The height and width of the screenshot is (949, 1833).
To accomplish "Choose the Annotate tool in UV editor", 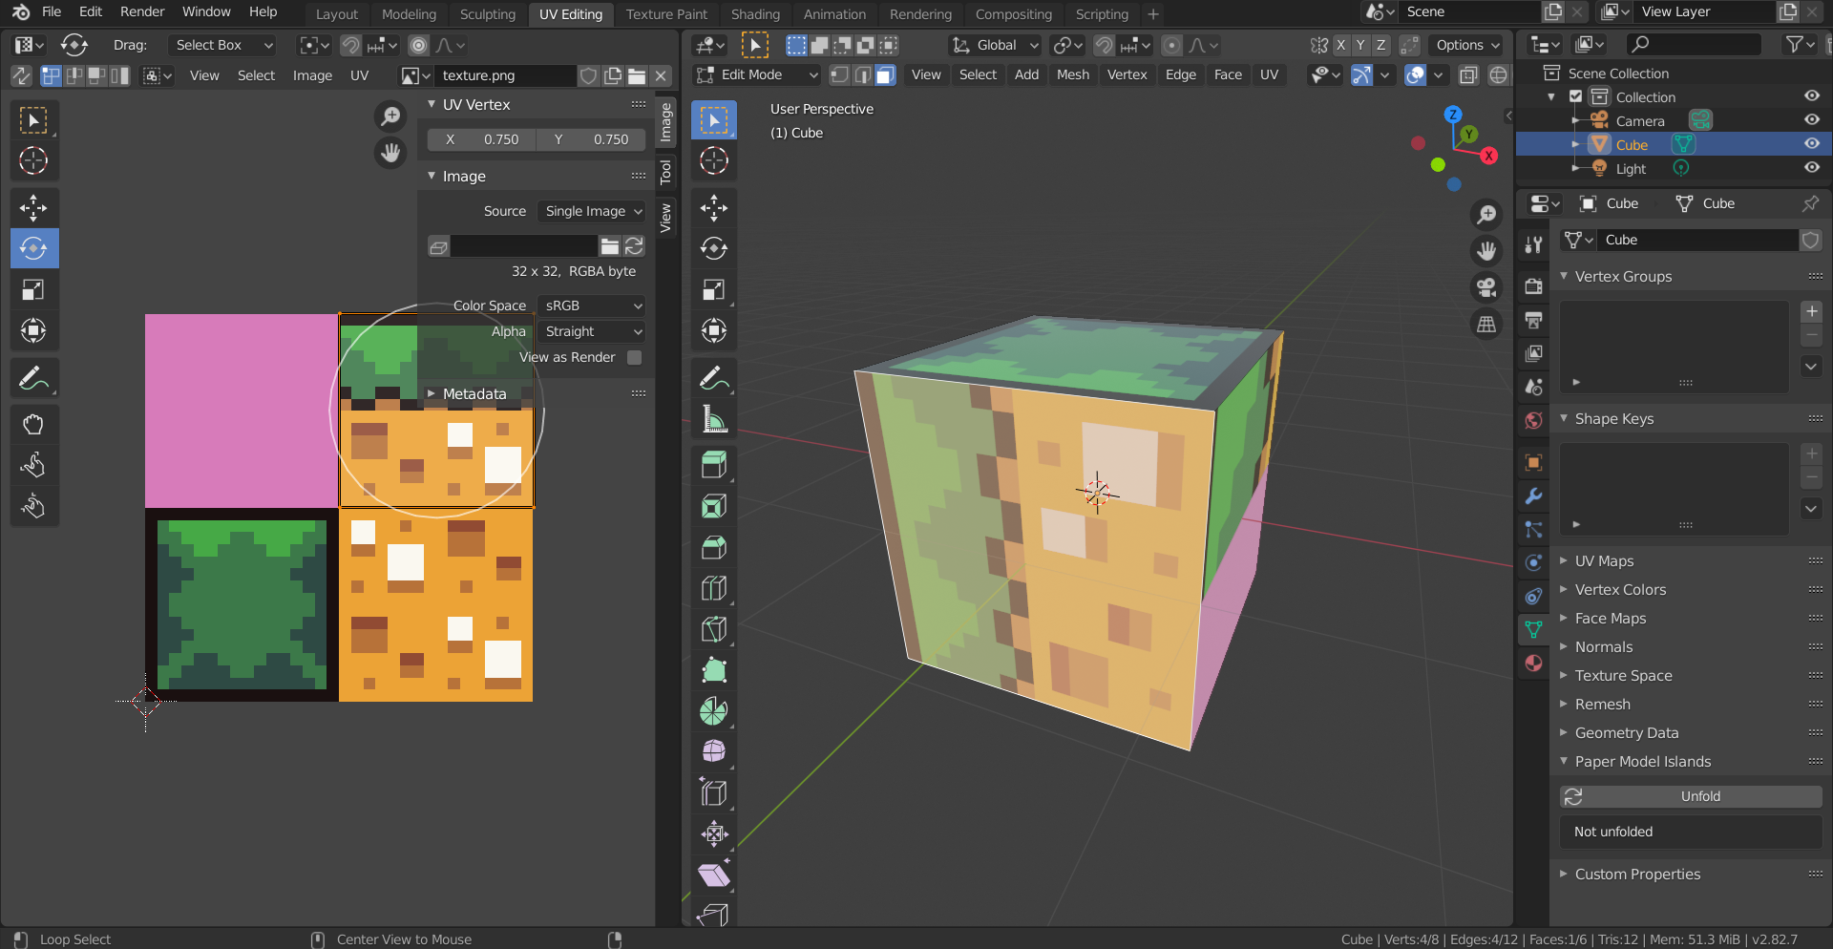I will (34, 378).
